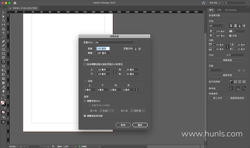Activate the Type tool

pos(3,33)
